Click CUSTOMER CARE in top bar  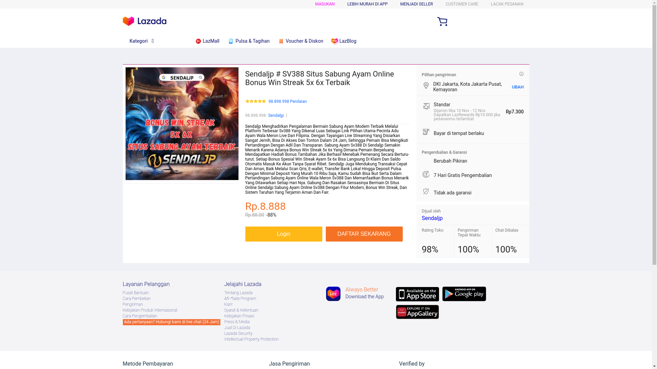[462, 4]
